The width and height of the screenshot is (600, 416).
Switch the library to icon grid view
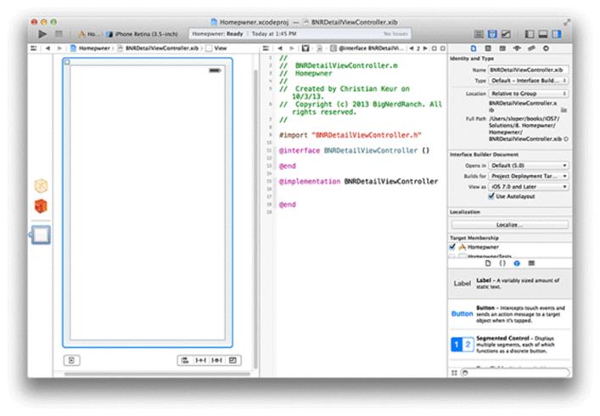click(454, 373)
